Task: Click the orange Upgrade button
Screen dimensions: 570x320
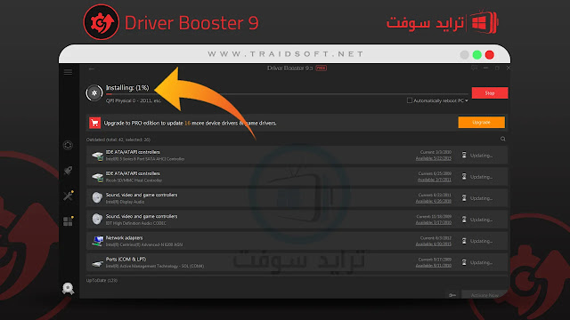Action: point(481,123)
